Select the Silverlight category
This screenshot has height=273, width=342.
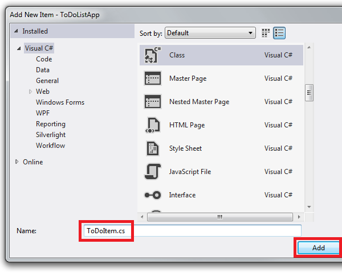click(51, 135)
